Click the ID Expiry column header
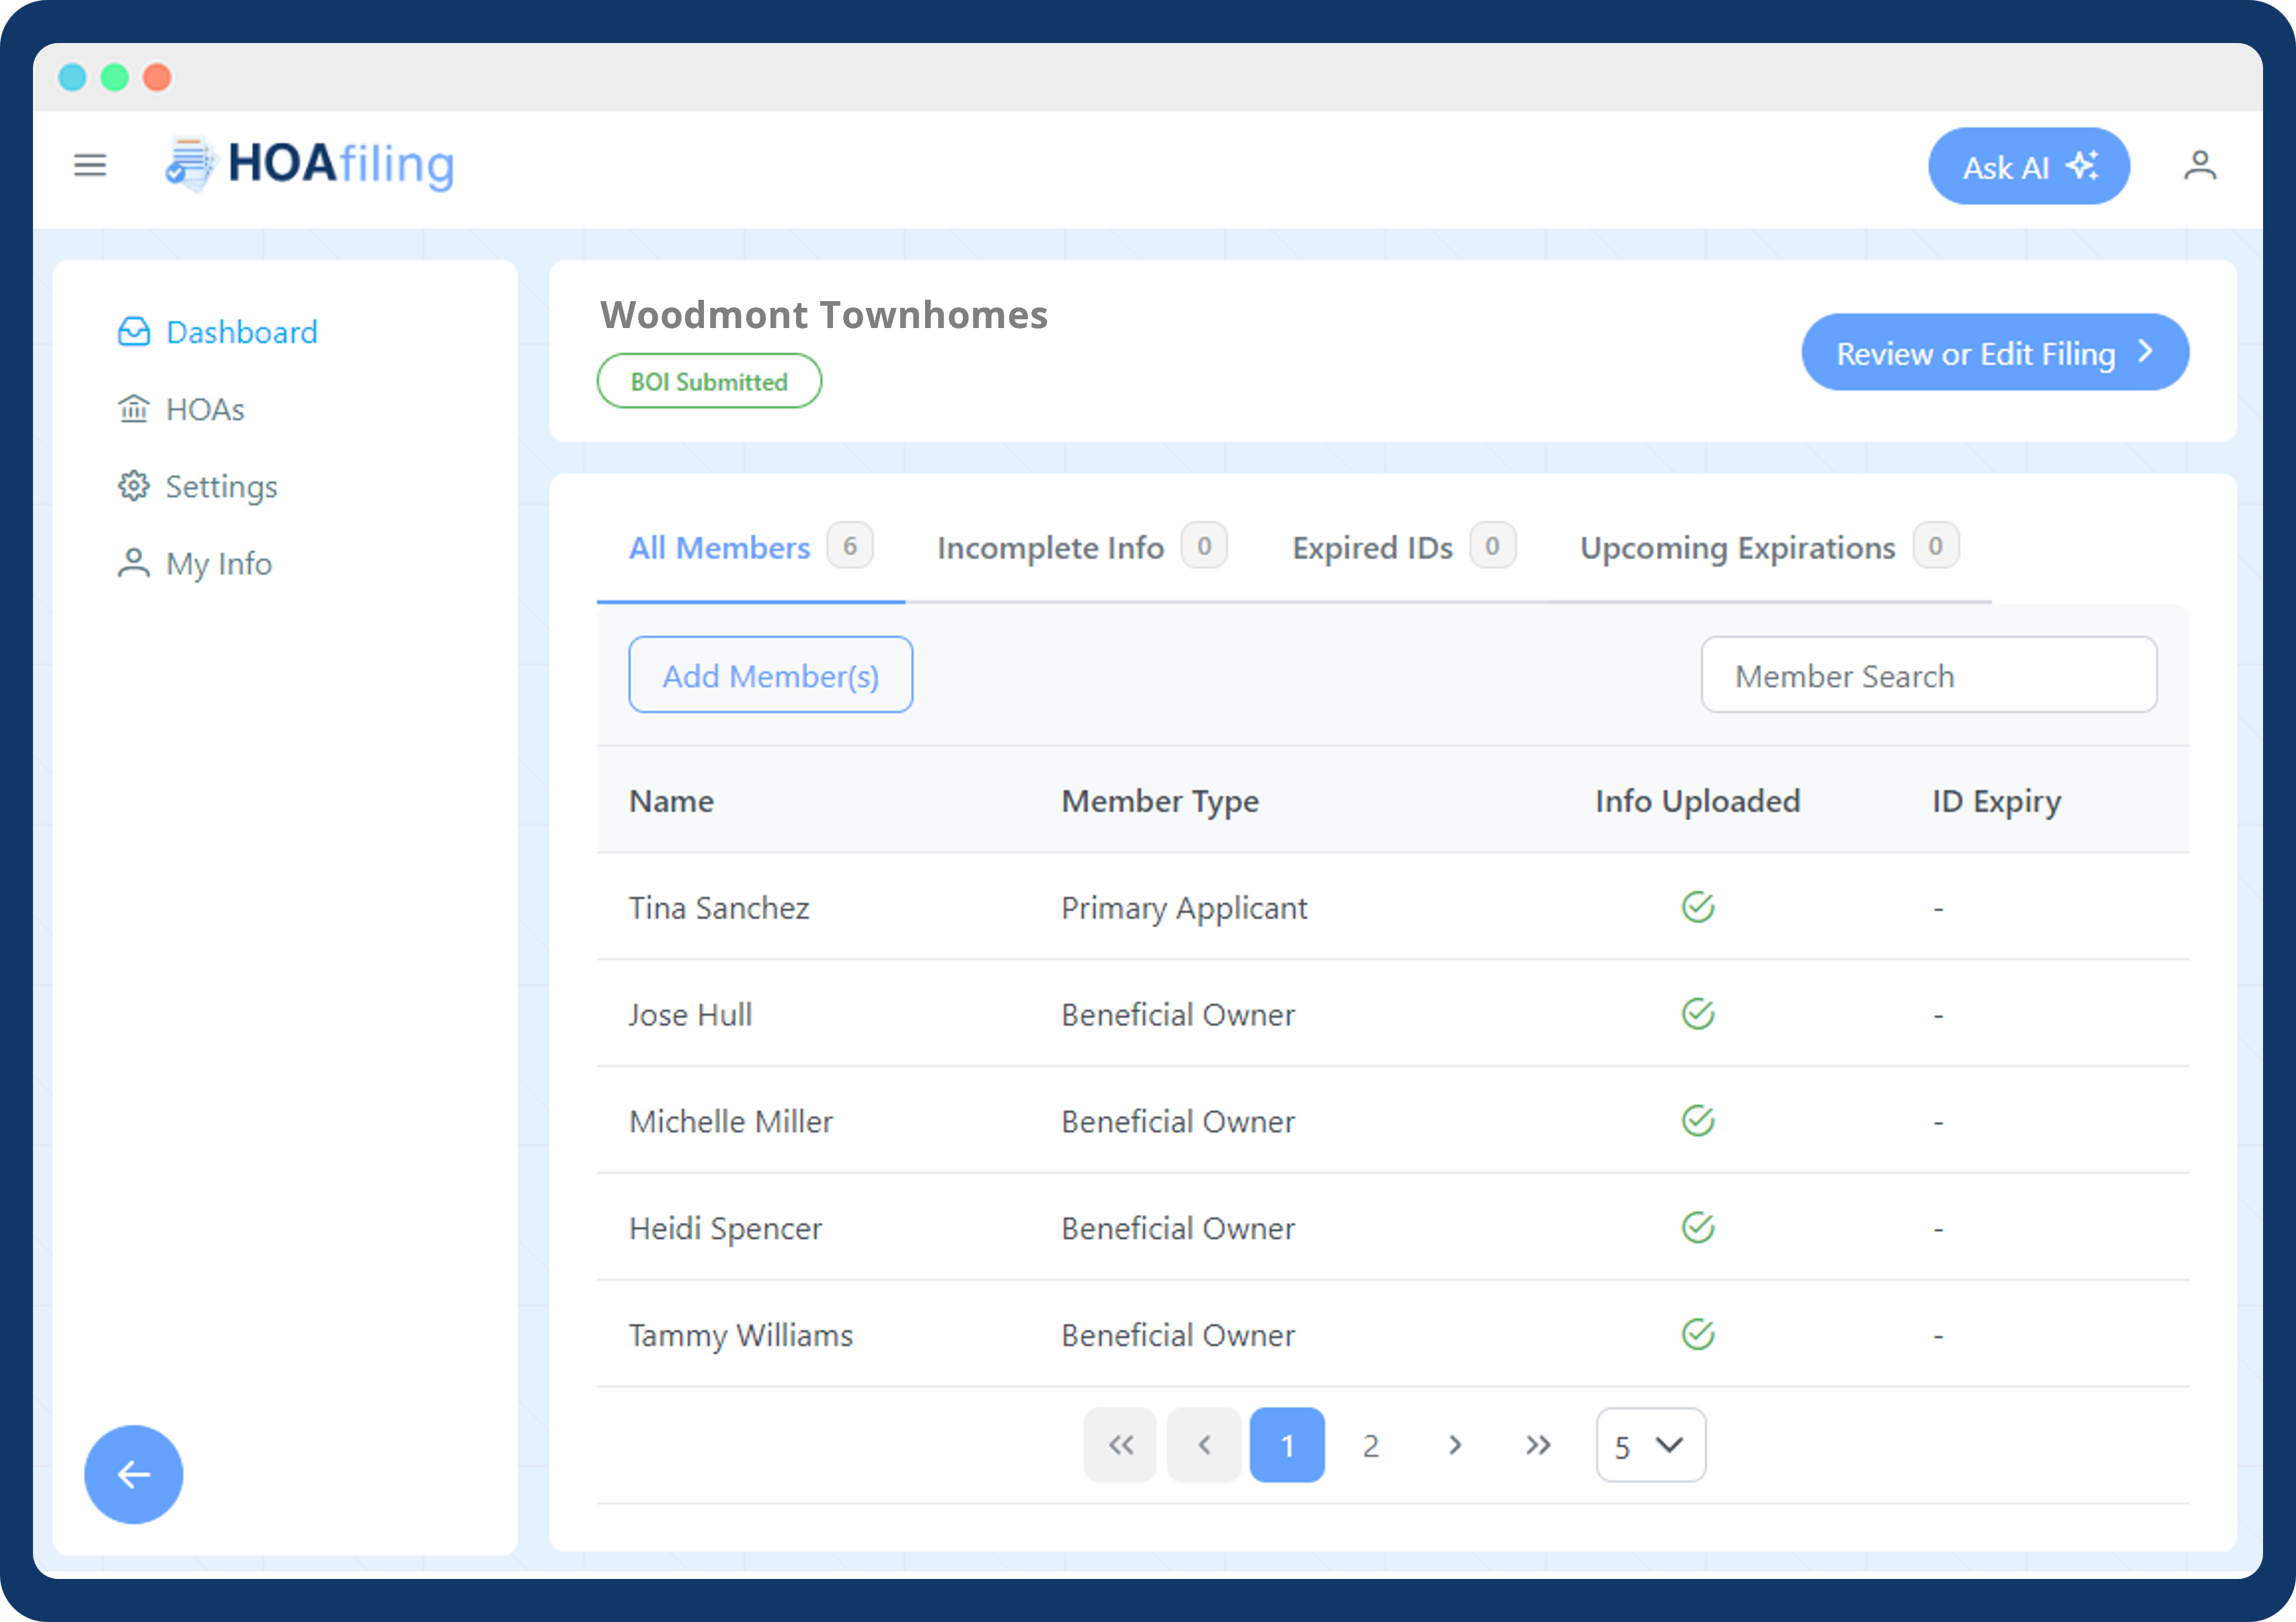2296x1622 pixels. click(x=1996, y=801)
